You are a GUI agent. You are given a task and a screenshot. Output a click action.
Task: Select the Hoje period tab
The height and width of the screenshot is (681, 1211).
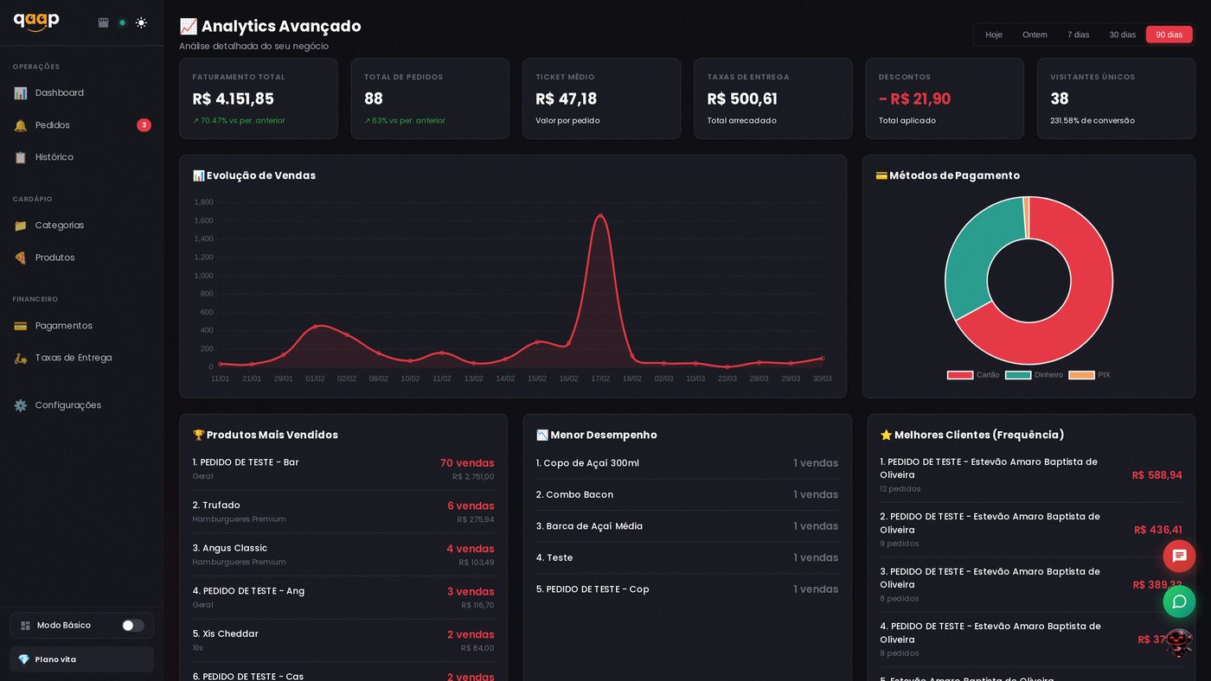pyautogui.click(x=994, y=35)
